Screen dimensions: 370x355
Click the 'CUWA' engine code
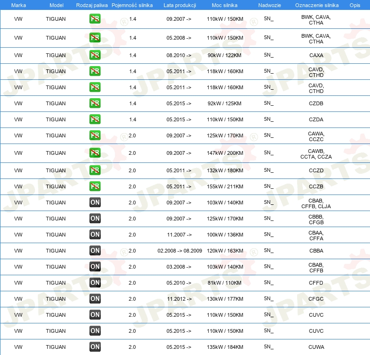click(316, 347)
